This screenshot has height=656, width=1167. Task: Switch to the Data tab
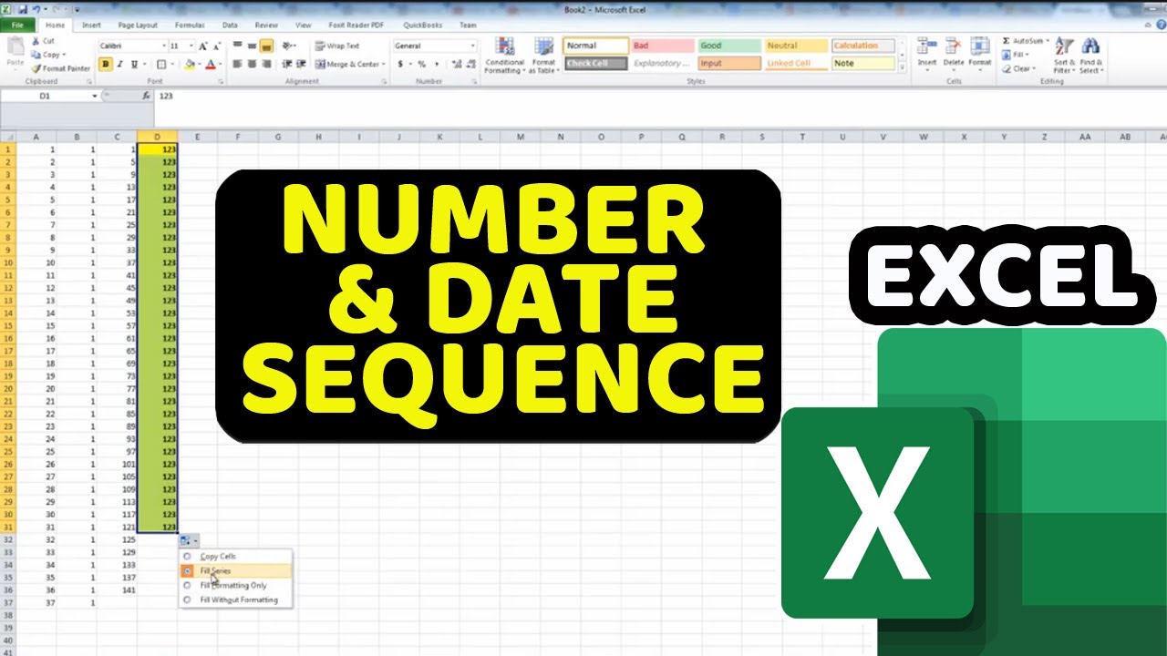(230, 26)
